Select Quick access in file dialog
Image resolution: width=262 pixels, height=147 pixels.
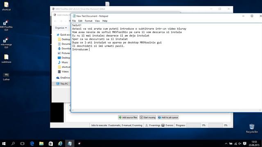[63, 35]
